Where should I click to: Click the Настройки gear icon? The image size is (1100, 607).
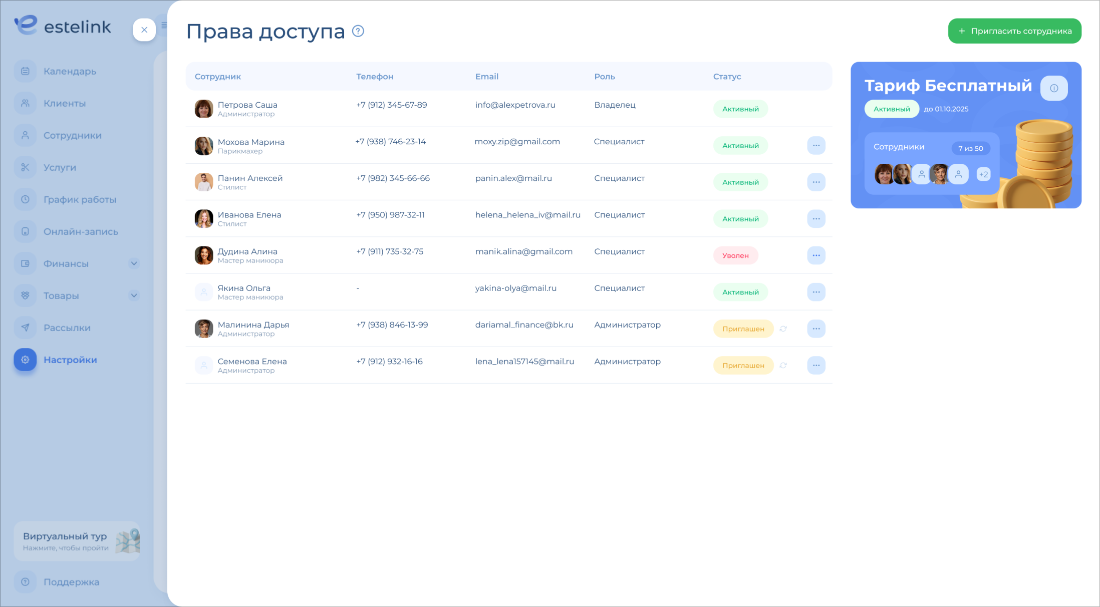coord(25,360)
